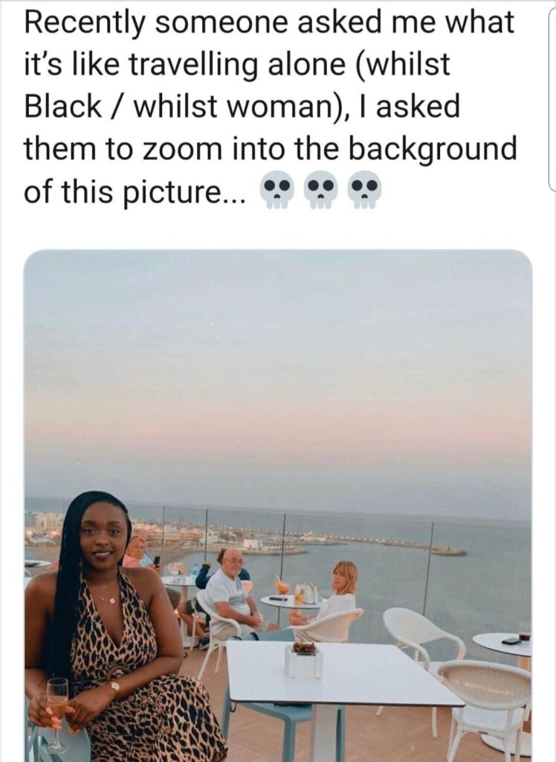Tap the phone on the far-right round table
Screen dimensions: 556x762
pos(511,641)
